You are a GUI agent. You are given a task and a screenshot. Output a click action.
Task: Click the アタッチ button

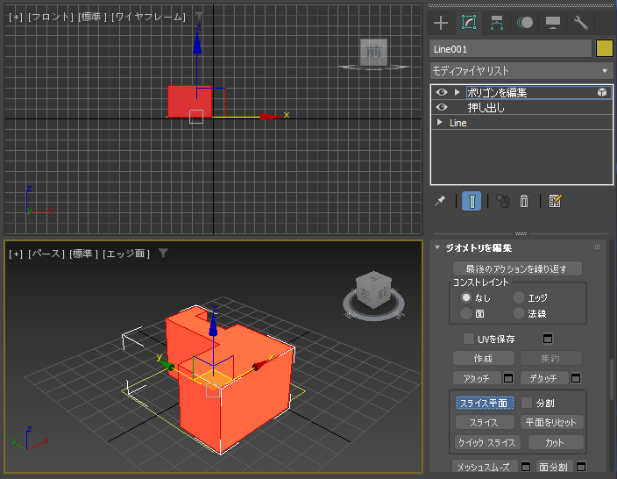pyautogui.click(x=477, y=378)
